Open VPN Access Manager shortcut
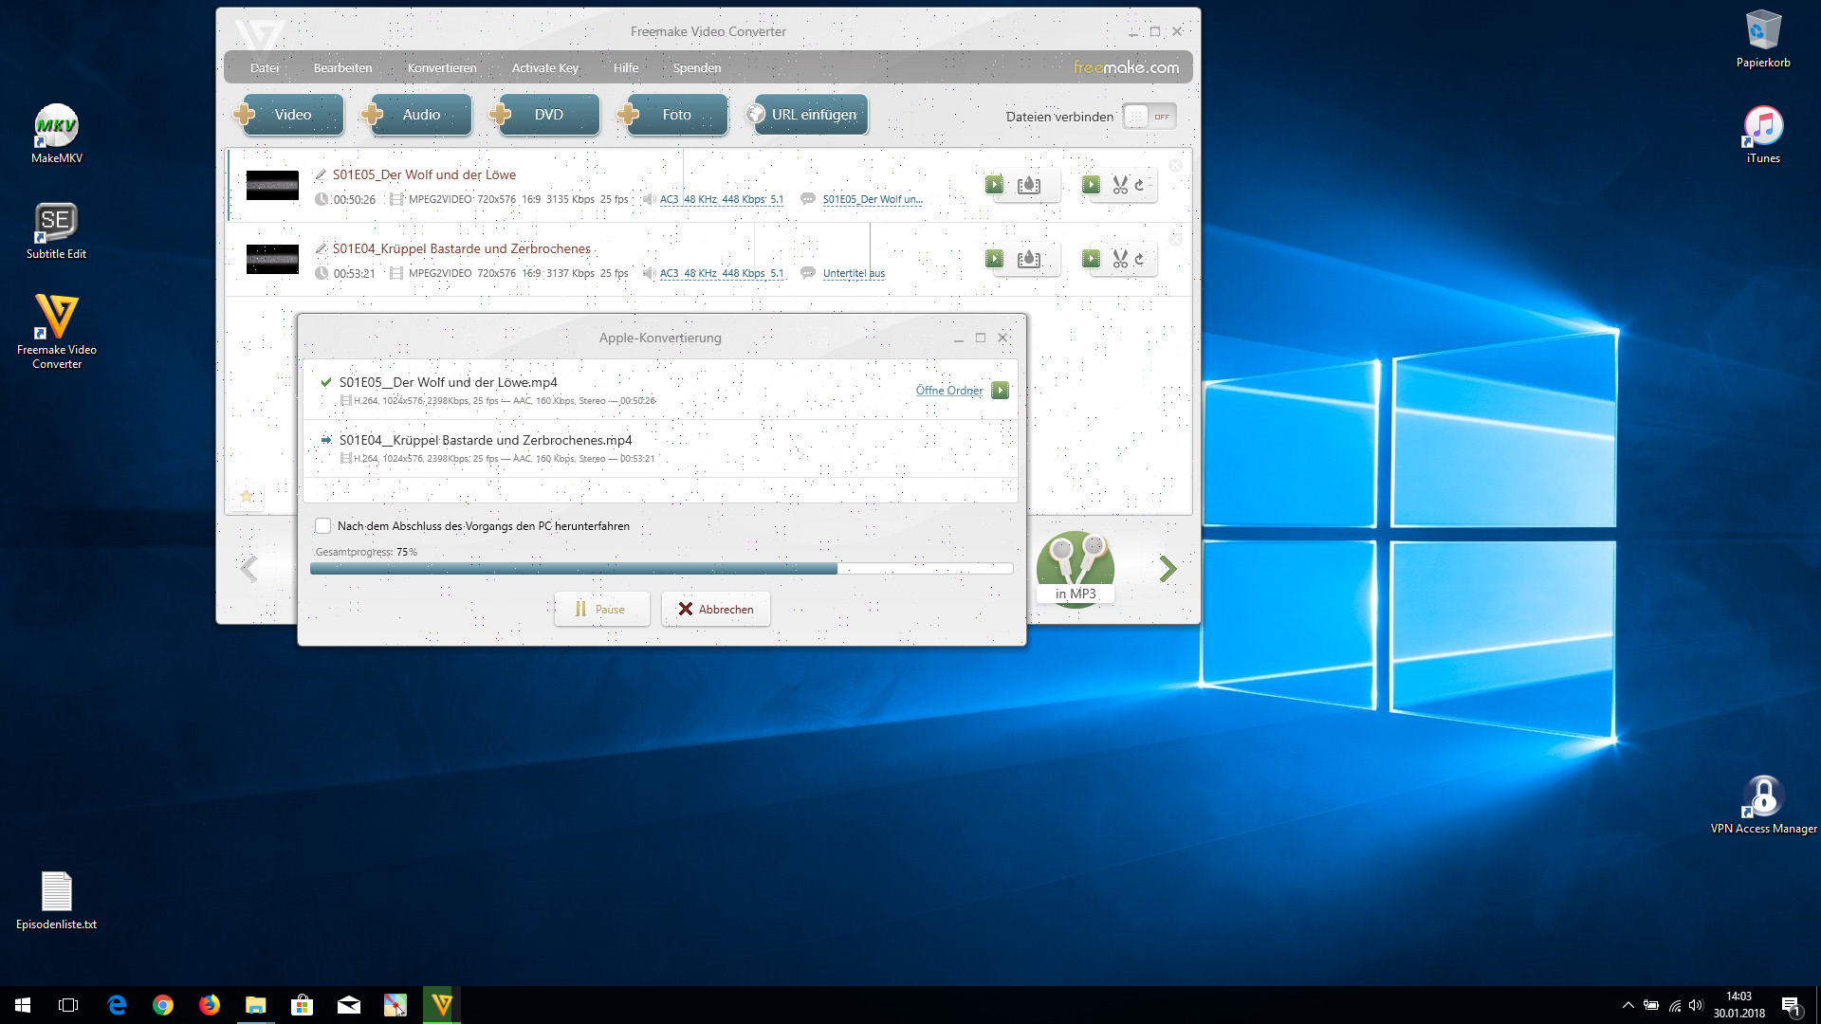The image size is (1821, 1024). (1763, 805)
